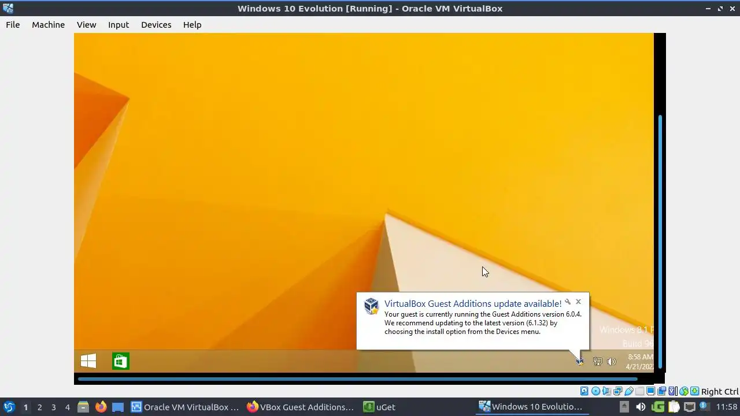Click the virtualization CPU status icon
The height and width of the screenshot is (416, 740).
click(673, 391)
